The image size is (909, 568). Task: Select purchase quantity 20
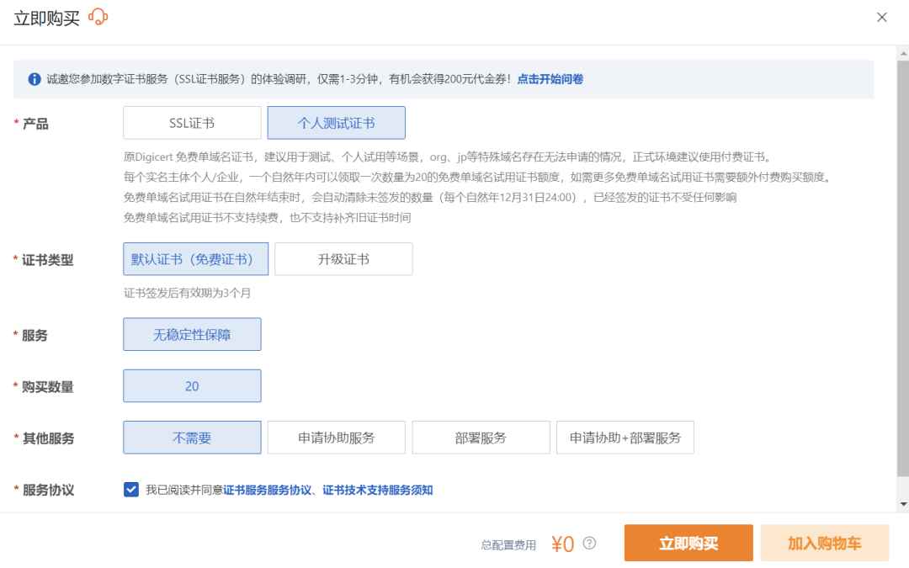point(192,386)
